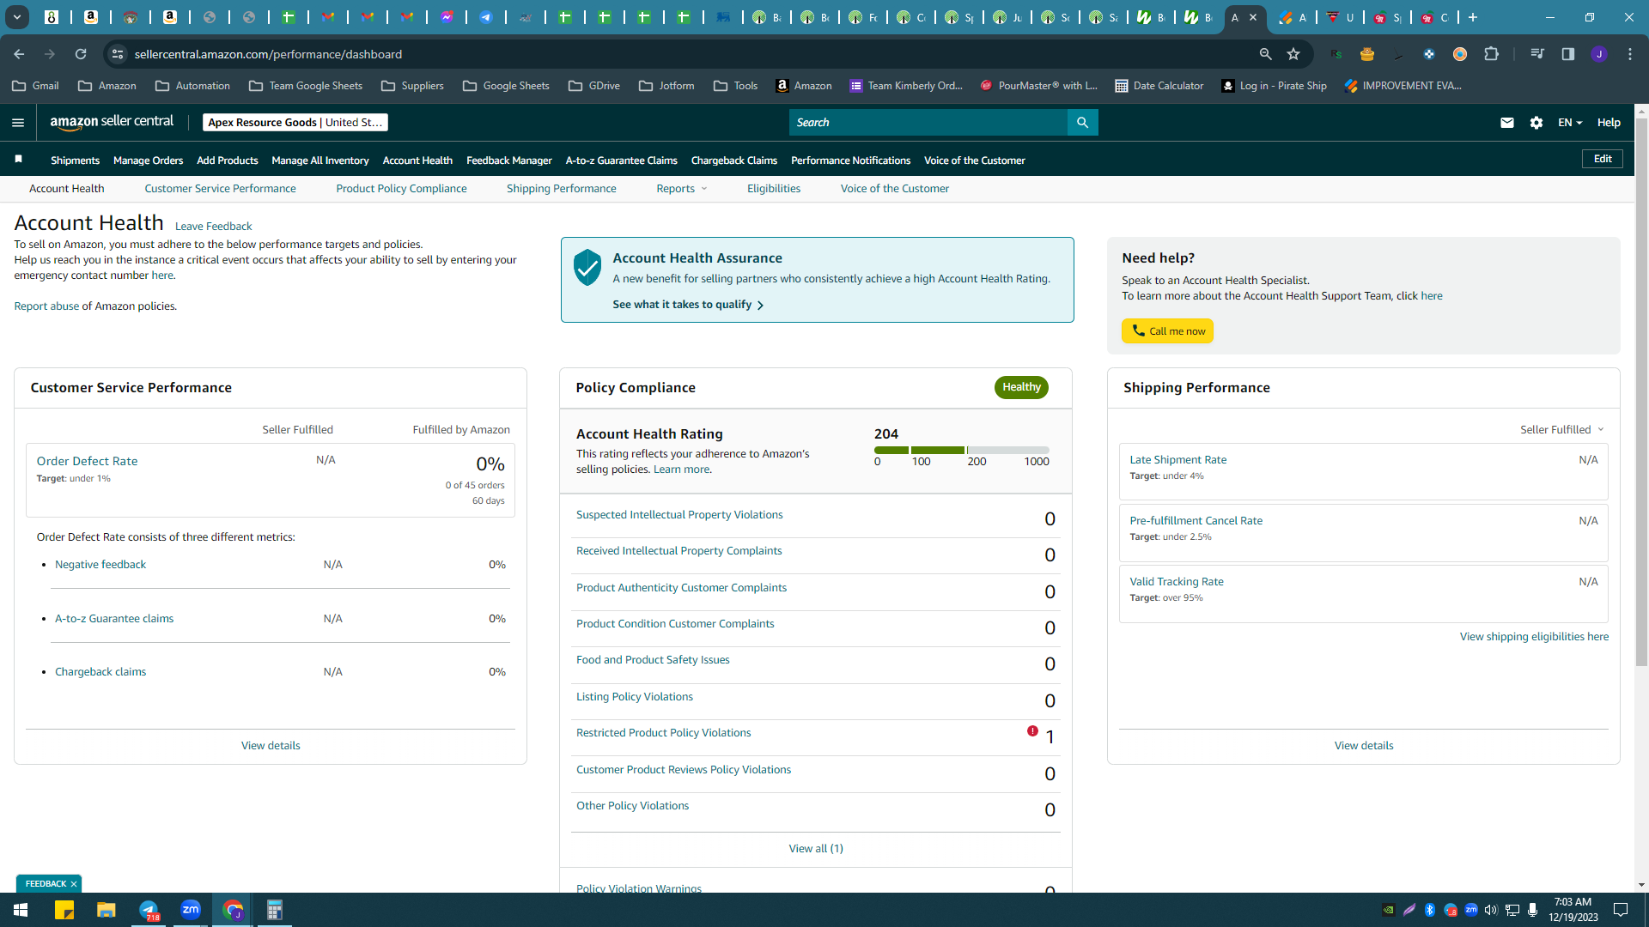Click the Edit button on the nav bar
Image resolution: width=1649 pixels, height=927 pixels.
(x=1603, y=159)
